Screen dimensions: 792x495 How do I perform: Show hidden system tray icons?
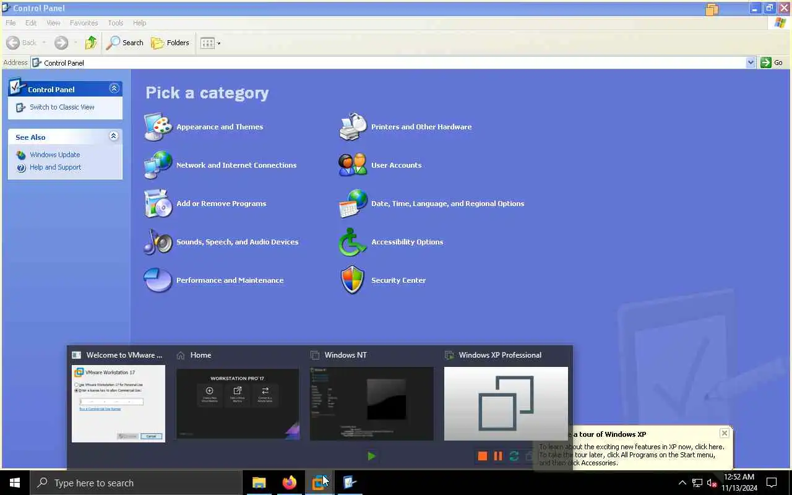tap(682, 483)
